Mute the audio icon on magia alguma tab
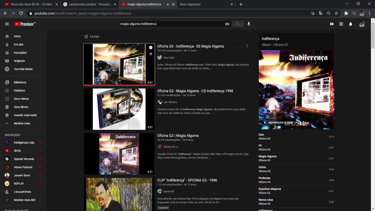Image resolution: width=375 pixels, height=211 pixels. (168, 4)
